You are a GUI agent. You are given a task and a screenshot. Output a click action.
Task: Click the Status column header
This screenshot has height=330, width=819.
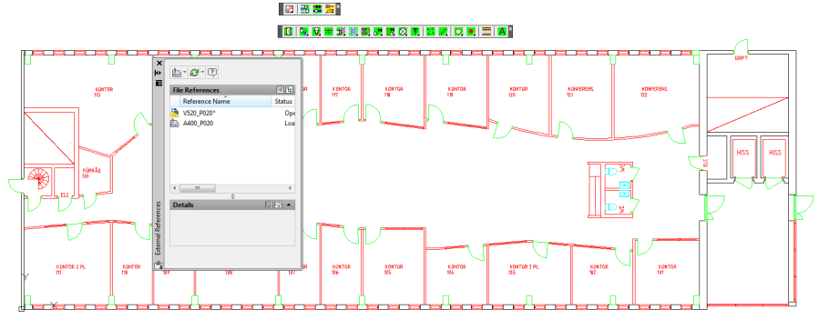pyautogui.click(x=283, y=101)
